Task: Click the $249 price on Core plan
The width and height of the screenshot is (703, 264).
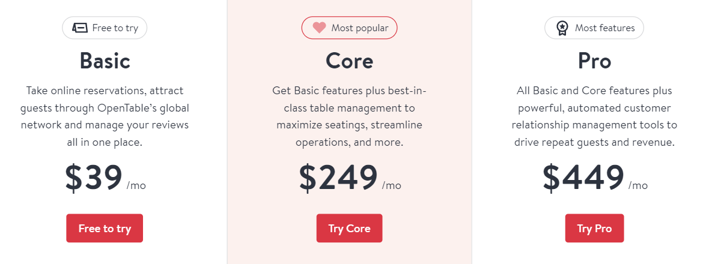Action: 338,178
